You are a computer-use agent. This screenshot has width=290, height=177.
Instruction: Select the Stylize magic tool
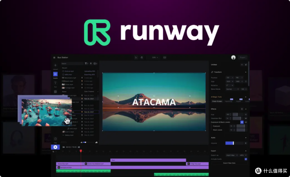point(239,101)
